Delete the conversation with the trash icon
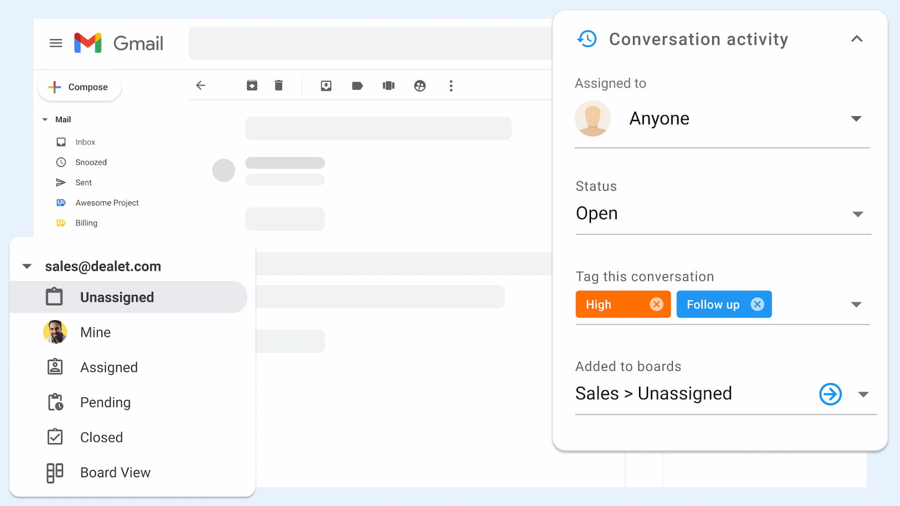900x506 pixels. [278, 85]
